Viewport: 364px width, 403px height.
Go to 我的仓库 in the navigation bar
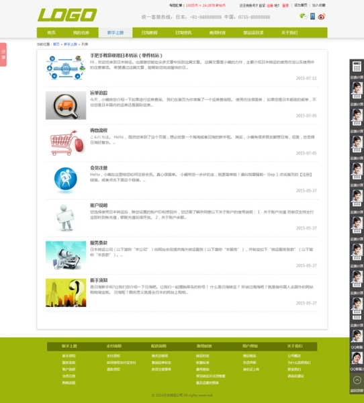click(x=81, y=33)
